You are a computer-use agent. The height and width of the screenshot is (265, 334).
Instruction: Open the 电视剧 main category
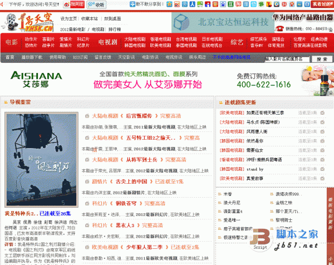[x=108, y=42]
